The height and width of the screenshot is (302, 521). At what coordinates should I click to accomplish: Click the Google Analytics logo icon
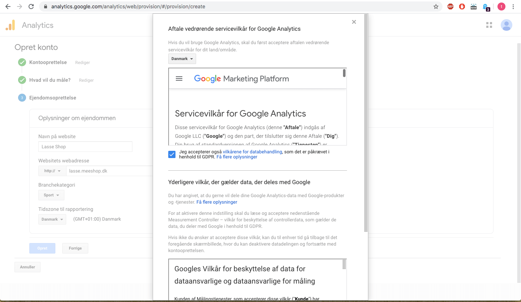pyautogui.click(x=10, y=25)
